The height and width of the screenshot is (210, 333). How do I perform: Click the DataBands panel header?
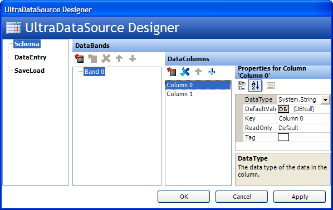coord(202,46)
